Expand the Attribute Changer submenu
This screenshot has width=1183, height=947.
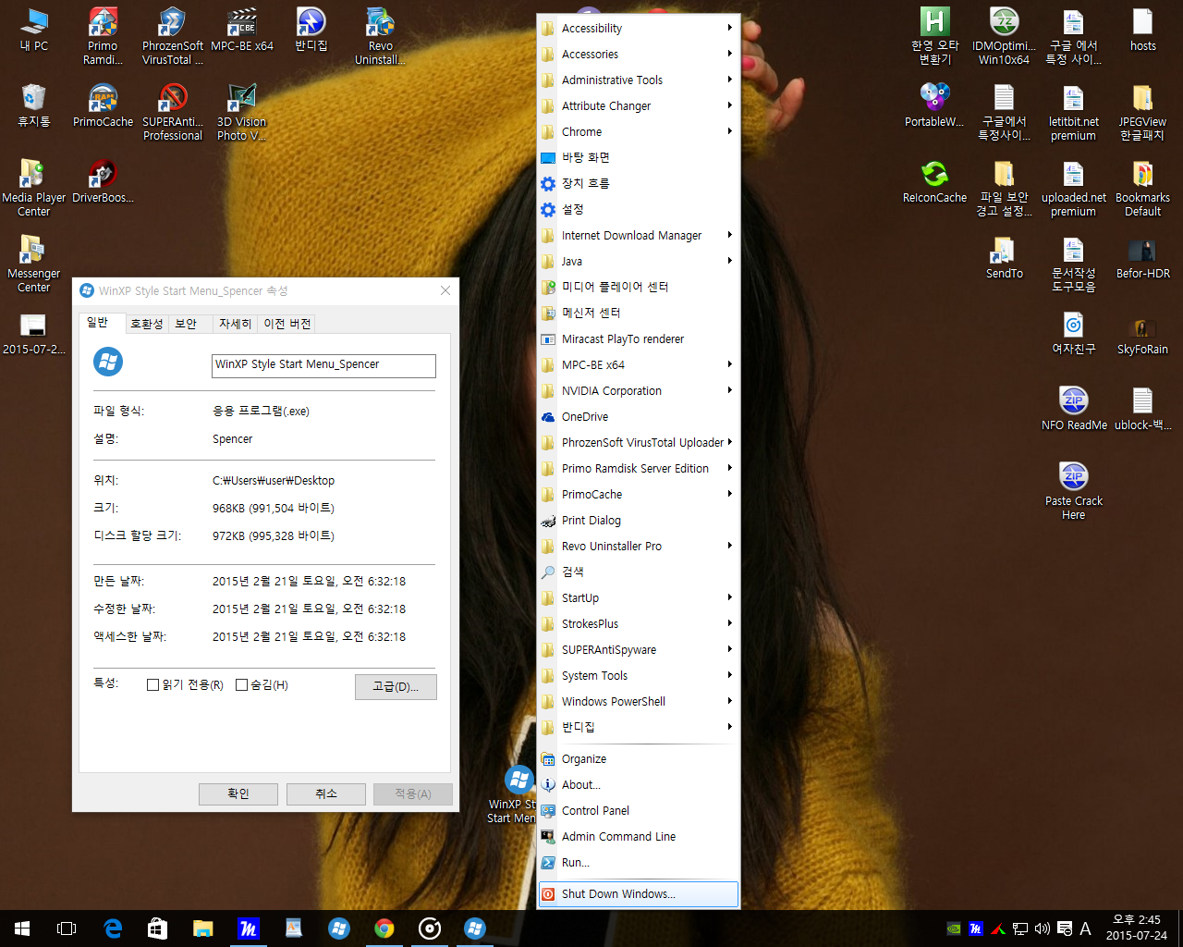click(x=638, y=106)
